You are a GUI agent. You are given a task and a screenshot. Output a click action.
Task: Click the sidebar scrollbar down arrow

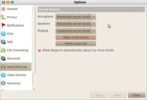pos(34,89)
